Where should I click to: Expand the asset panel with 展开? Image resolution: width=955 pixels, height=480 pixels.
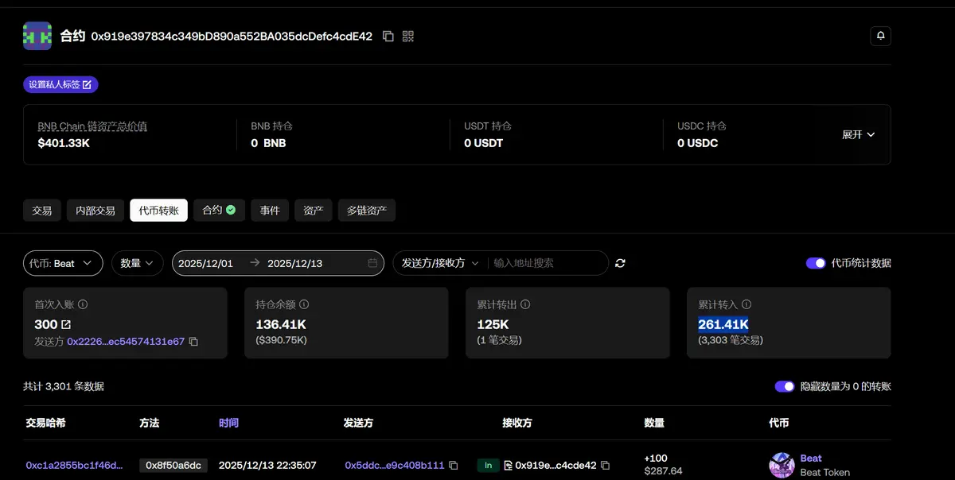(859, 134)
